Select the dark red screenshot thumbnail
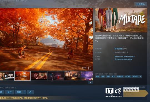This screenshot has width=150, height=102. pos(39,76)
